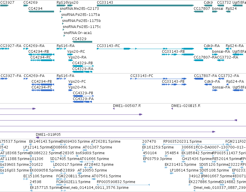Select the CG4294-RC transcript label
The width and height of the screenshot is (246, 192).
tap(41, 57)
